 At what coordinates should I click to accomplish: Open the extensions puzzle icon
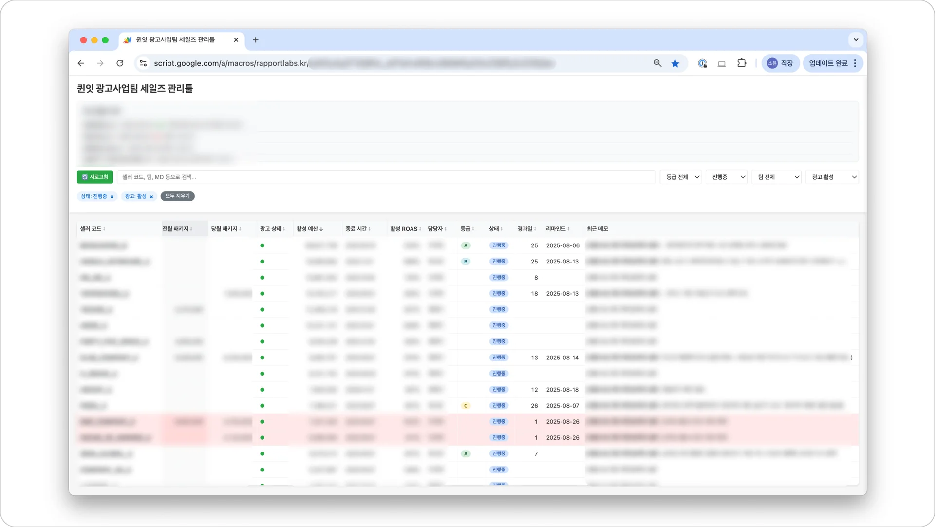pos(741,63)
